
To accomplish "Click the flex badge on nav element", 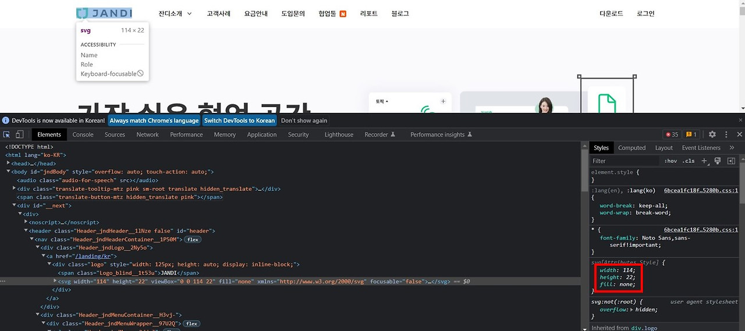I will tap(193, 239).
